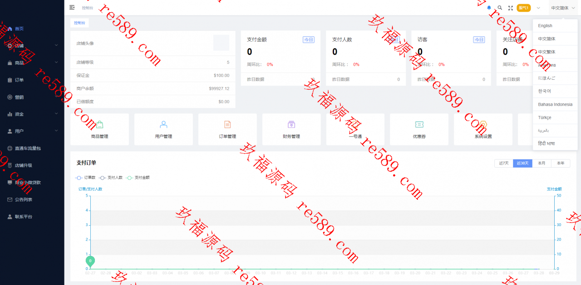Click the 订单 clipboard icon in sidebar
The image size is (581, 285).
pyautogui.click(x=10, y=80)
